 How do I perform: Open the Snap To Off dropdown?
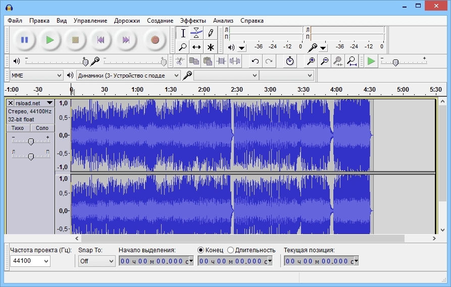click(x=96, y=261)
